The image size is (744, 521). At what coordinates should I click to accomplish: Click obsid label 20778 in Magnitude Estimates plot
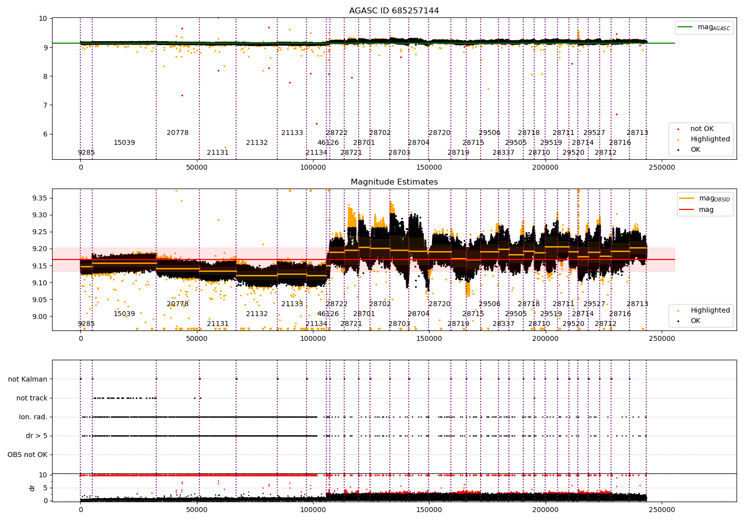(x=178, y=304)
